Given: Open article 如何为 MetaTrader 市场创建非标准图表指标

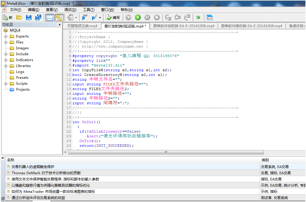Looking at the screenshot, I should (53, 191).
